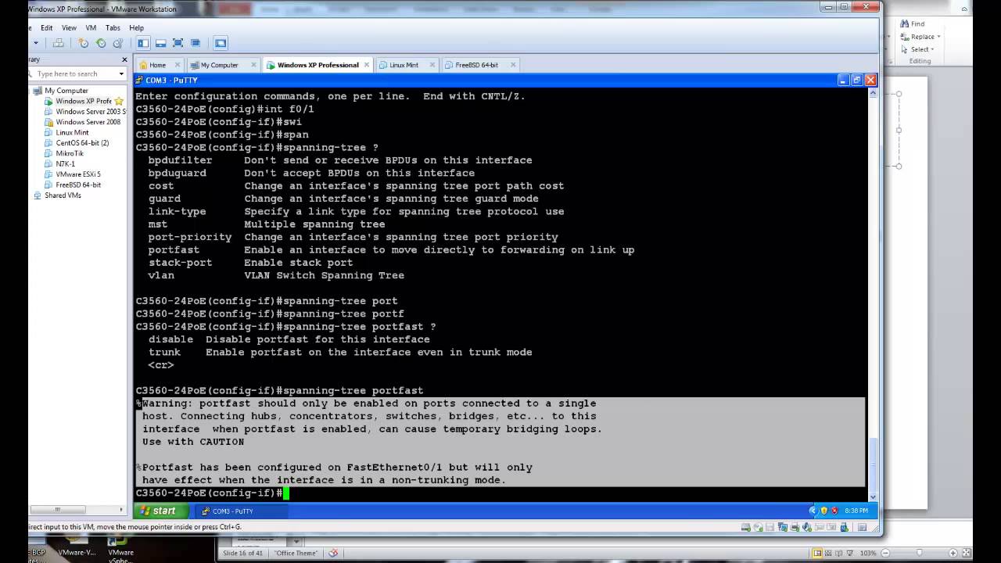This screenshot has width=1001, height=563.
Task: Click the revert snapshot icon in VMware toolbar
Action: (101, 43)
